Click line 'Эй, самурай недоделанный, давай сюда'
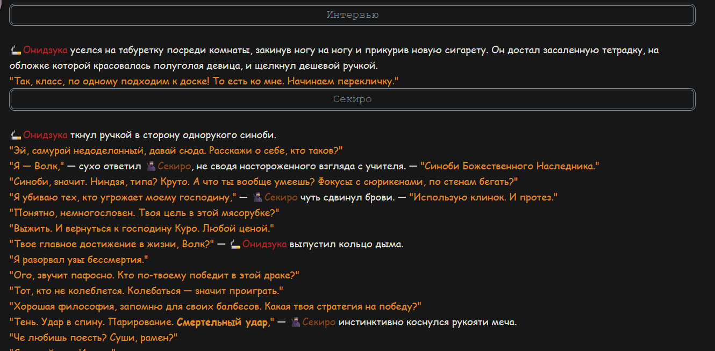Screen dimensions: 715x351 coord(176,150)
